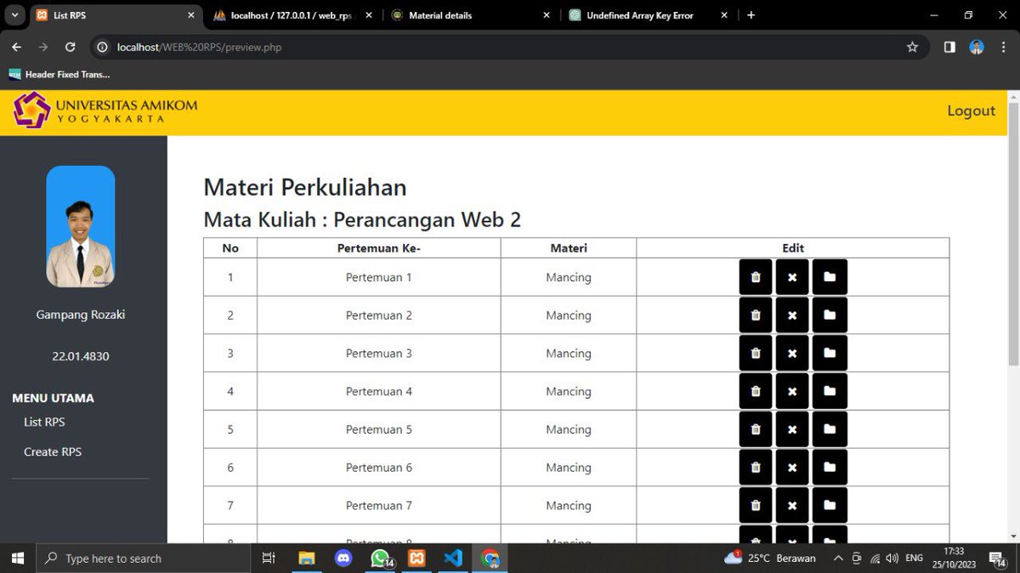Click trash icon in Pertemuan 7 row
The height and width of the screenshot is (573, 1020).
click(756, 505)
